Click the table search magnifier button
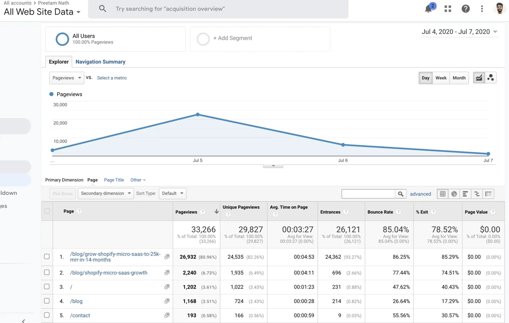This screenshot has height=323, width=509. click(401, 194)
